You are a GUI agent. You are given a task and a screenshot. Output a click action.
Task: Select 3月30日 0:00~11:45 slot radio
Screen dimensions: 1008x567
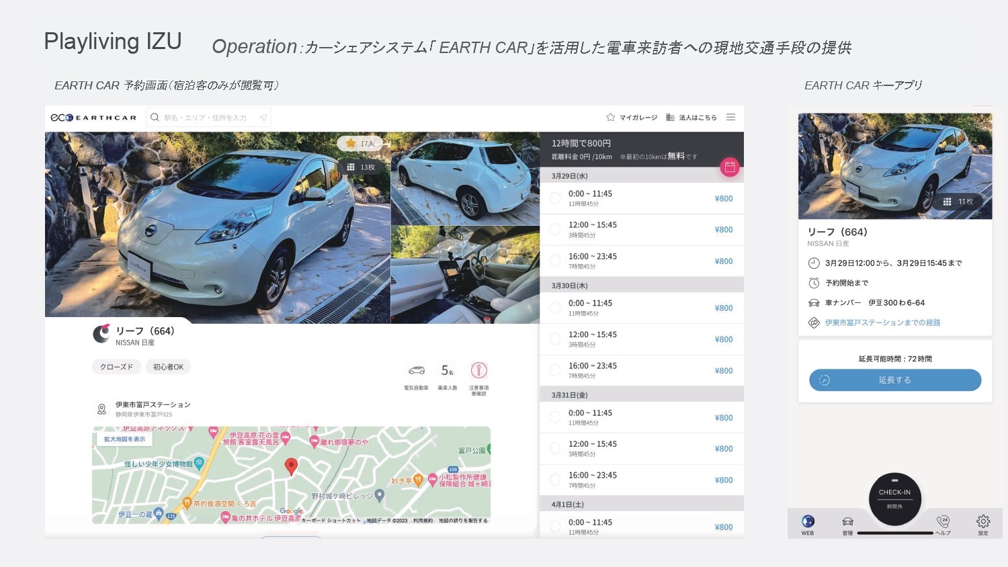(x=555, y=308)
